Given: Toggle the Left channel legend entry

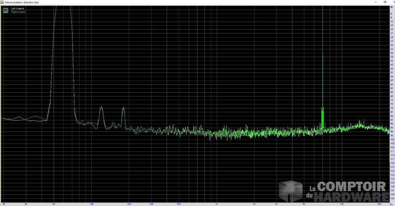Looking at the screenshot, I should (18, 8).
